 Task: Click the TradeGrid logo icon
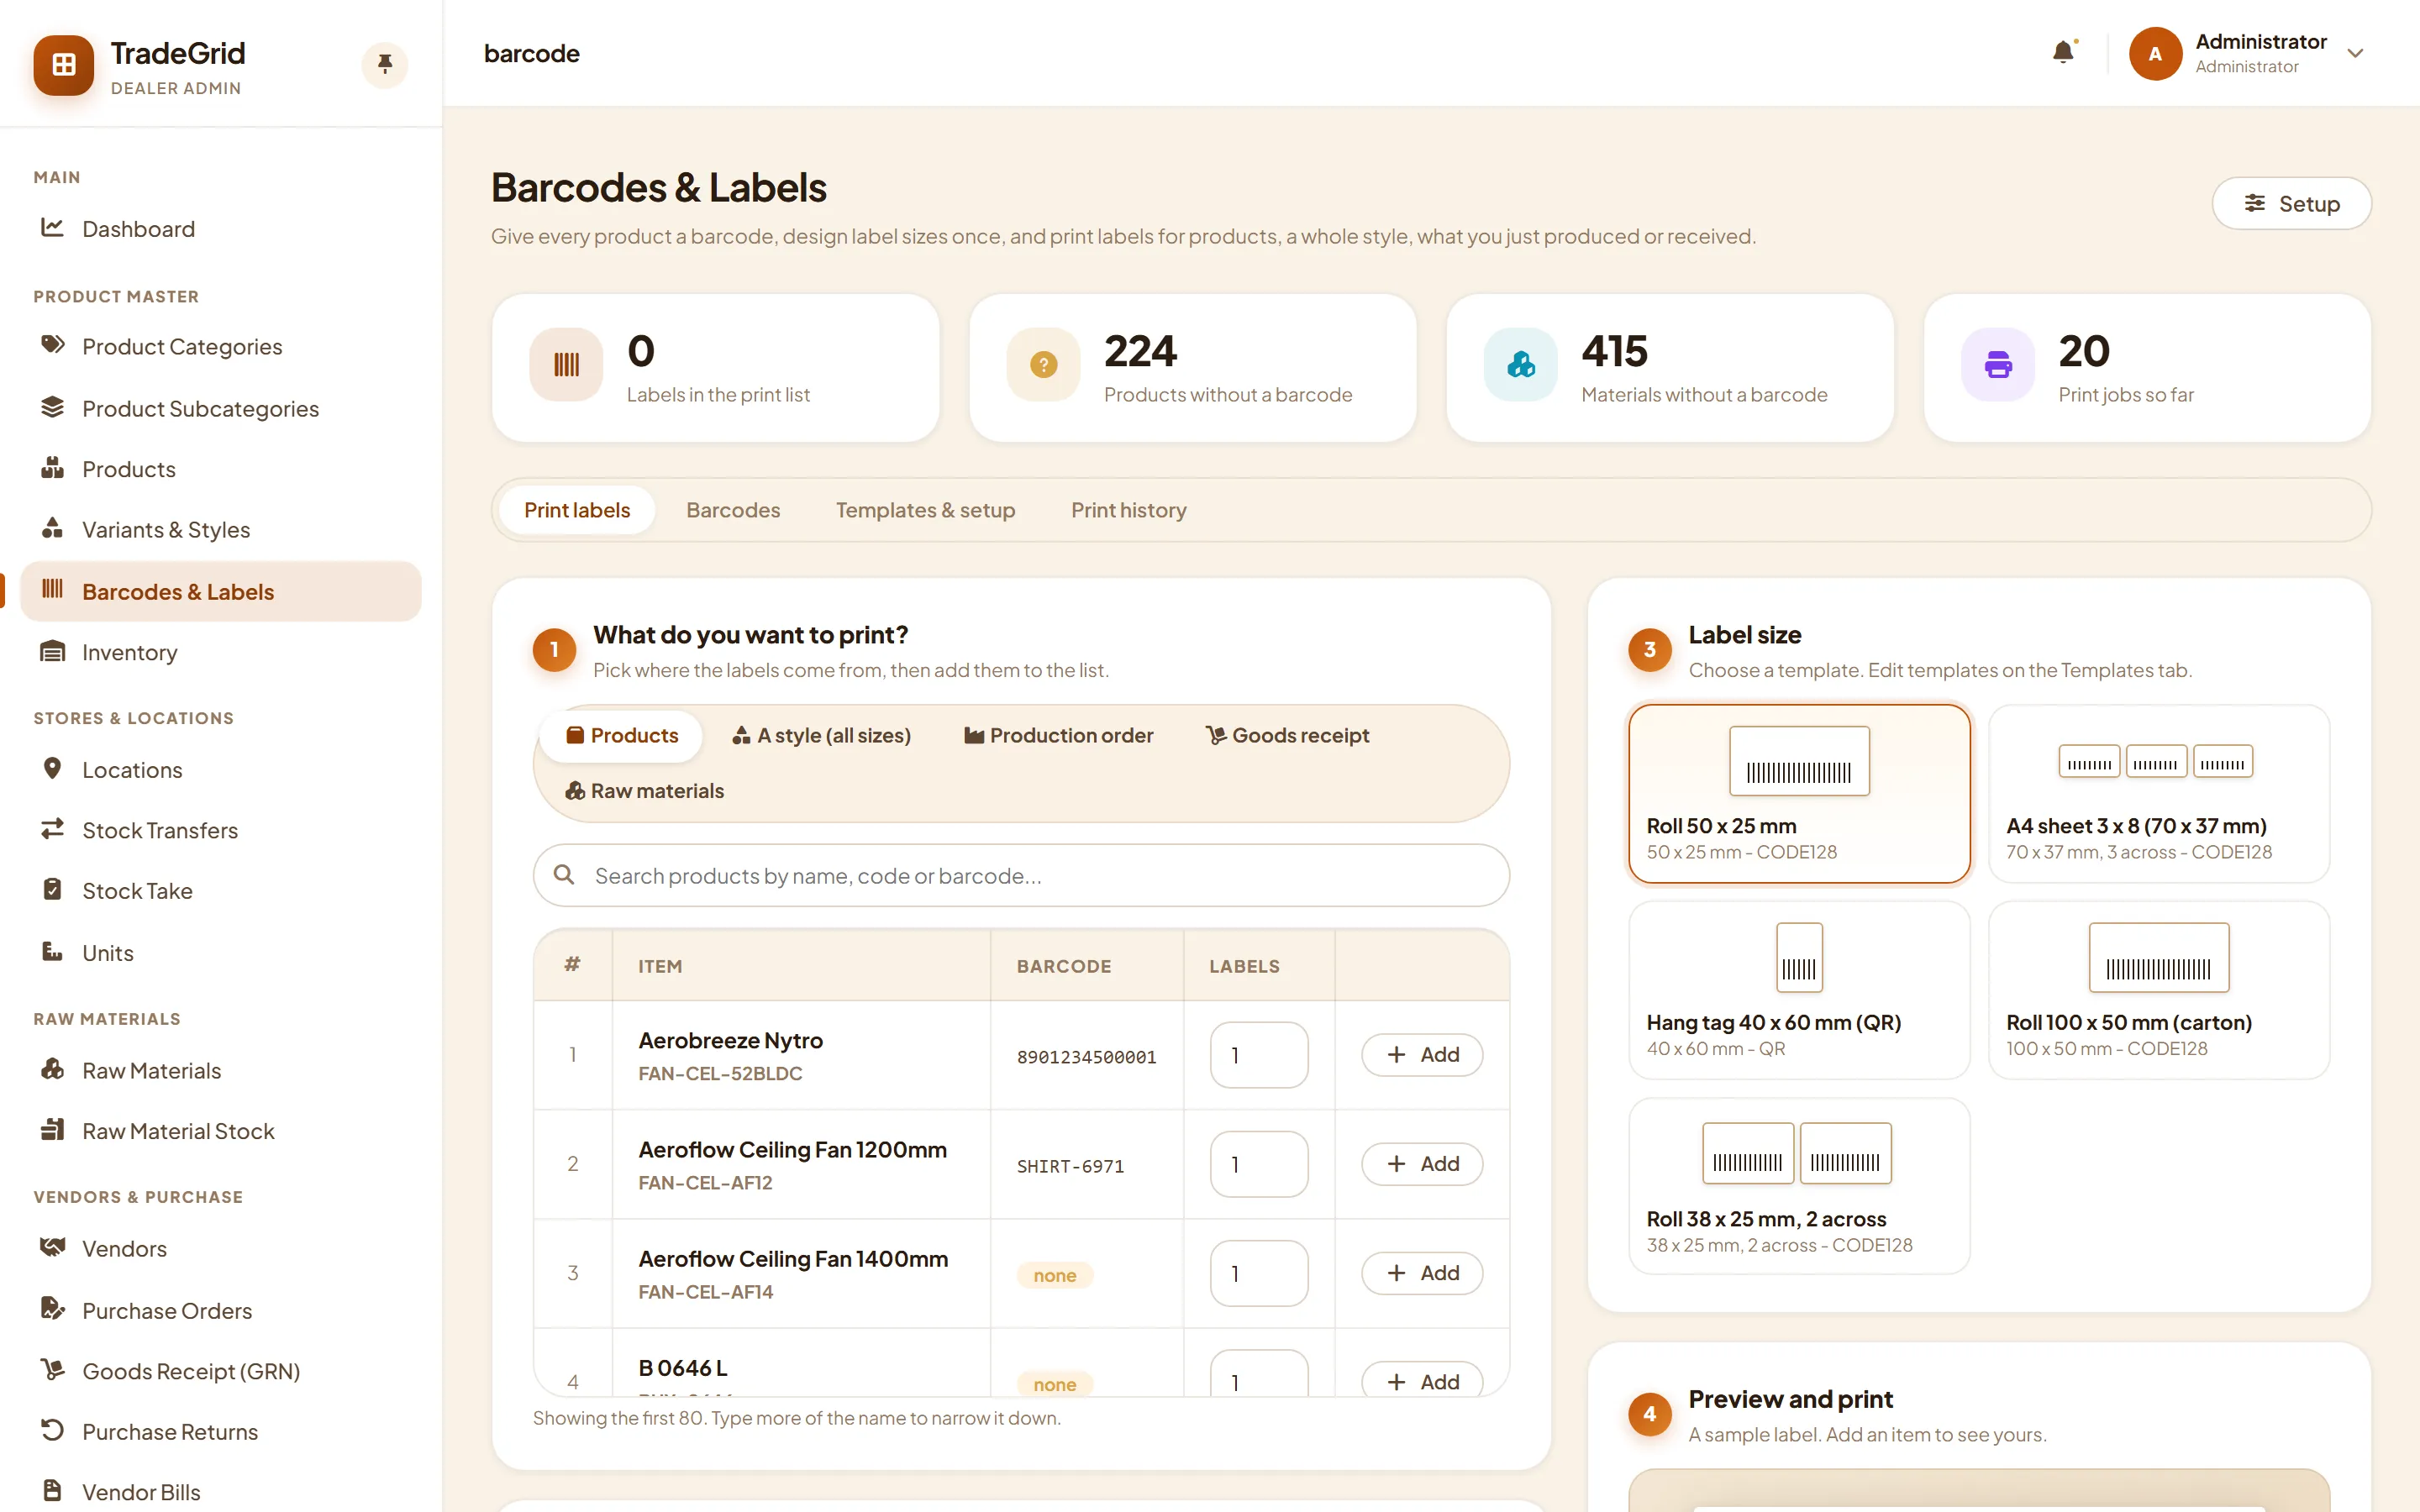(x=63, y=66)
